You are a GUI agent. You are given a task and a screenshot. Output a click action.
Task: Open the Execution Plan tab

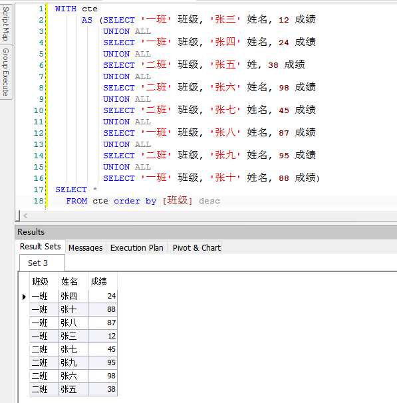coord(137,248)
